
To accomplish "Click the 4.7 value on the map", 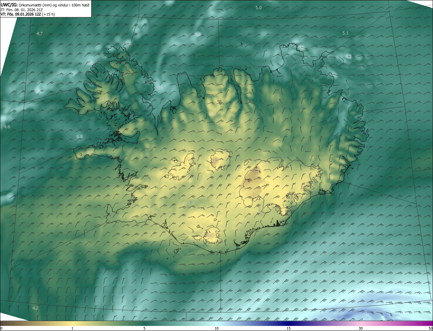I will click(40, 34).
